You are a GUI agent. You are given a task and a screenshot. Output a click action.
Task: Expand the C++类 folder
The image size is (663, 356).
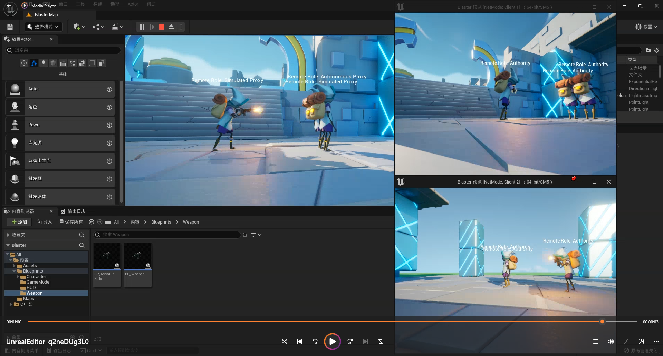11,304
